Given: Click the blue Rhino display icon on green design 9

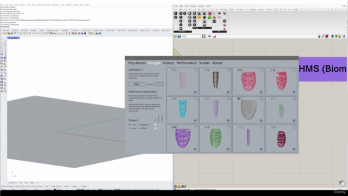Looking at the screenshot, I should [228, 149].
